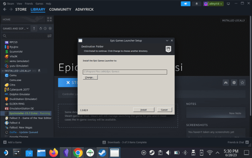Open the ADMYRICK profile tab
252x158 pixels.
pyautogui.click(x=84, y=9)
